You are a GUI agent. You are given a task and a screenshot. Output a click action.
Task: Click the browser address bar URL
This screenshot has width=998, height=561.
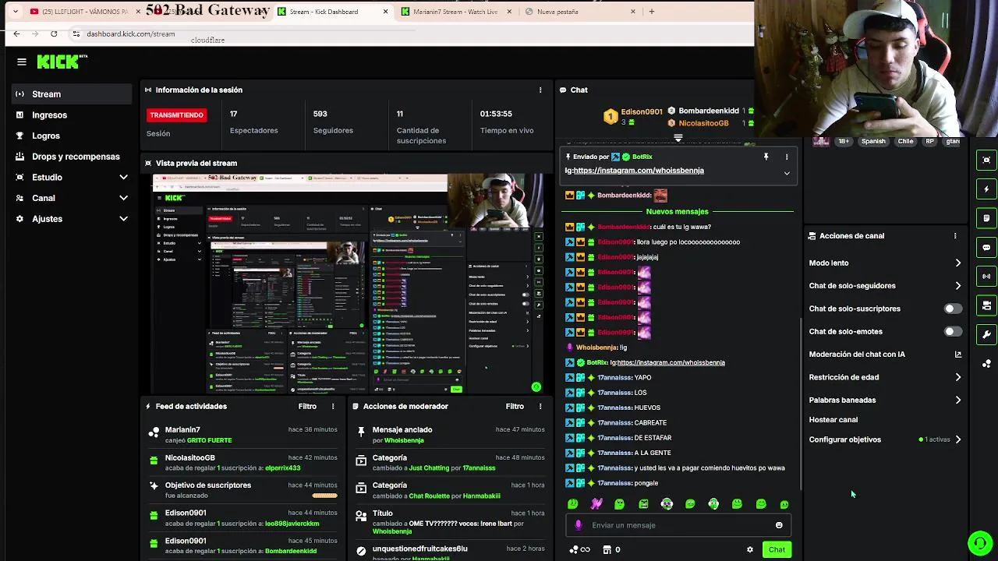click(131, 34)
